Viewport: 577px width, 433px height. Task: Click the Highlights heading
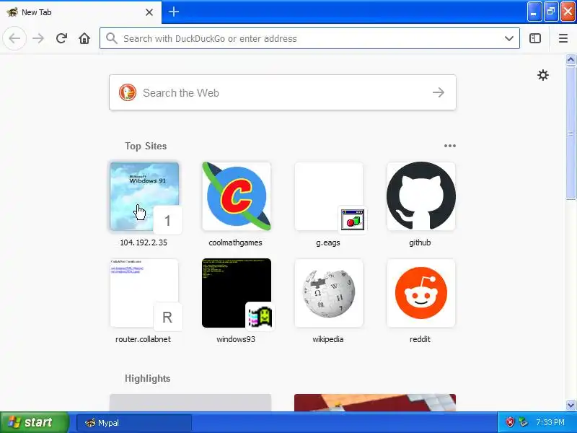pos(148,378)
